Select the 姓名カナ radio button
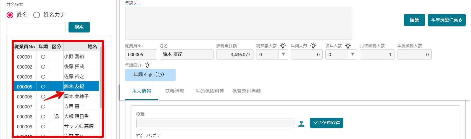Viewport: 471px width, 139px height. point(37,15)
